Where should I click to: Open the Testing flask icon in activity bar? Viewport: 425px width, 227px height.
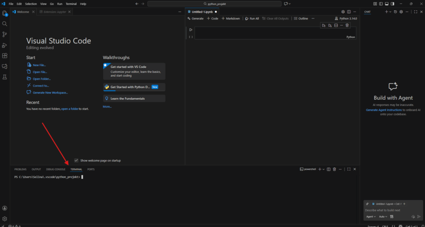click(x=5, y=77)
